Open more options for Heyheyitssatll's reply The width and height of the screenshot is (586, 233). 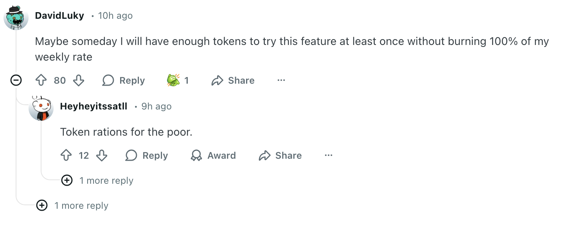point(329,156)
